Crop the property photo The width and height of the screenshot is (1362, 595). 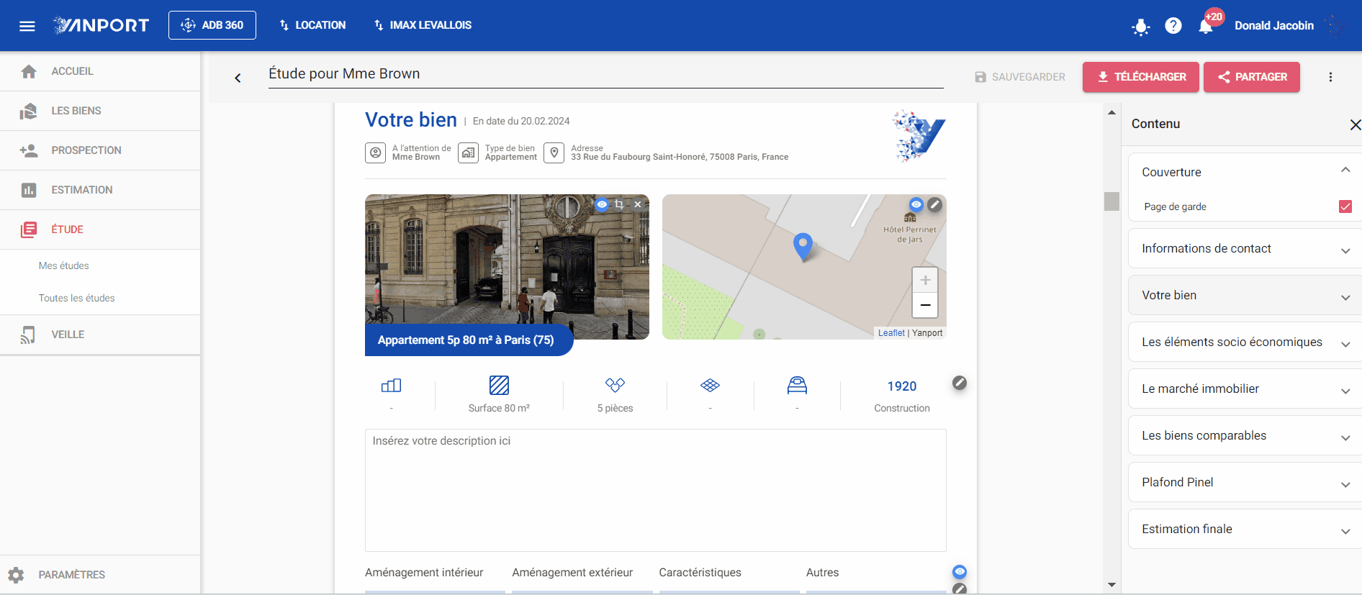[619, 204]
